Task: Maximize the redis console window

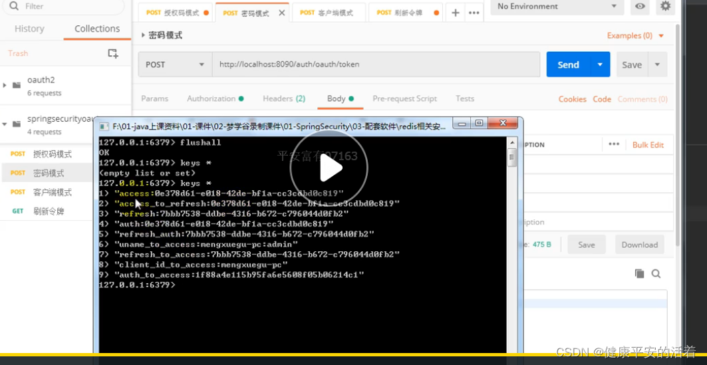Action: (x=479, y=123)
